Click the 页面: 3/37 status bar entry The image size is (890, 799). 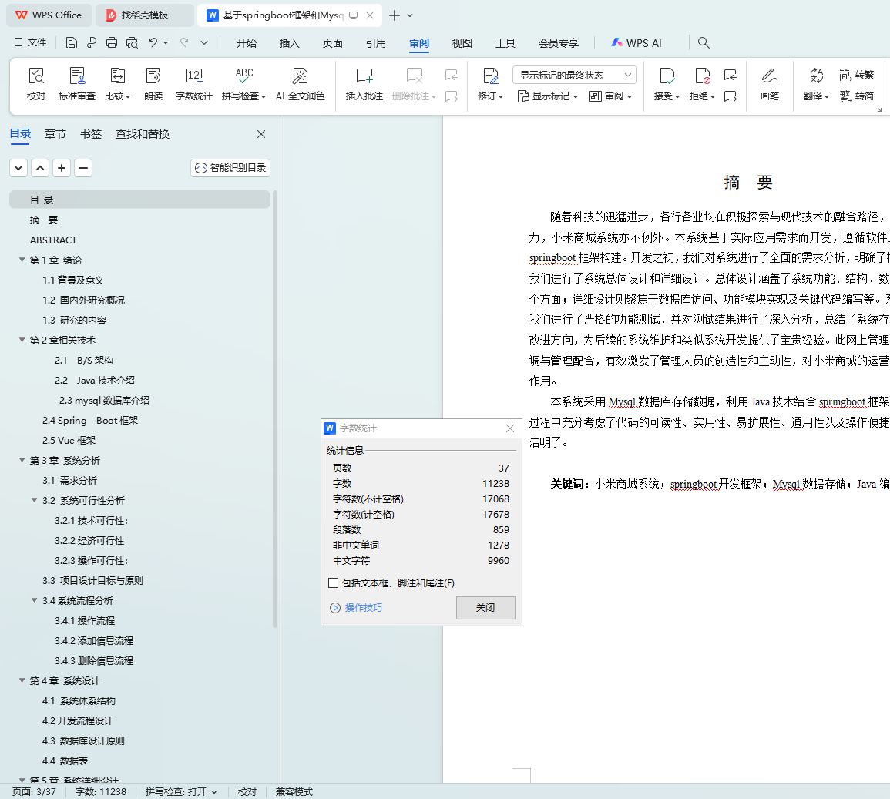34,791
